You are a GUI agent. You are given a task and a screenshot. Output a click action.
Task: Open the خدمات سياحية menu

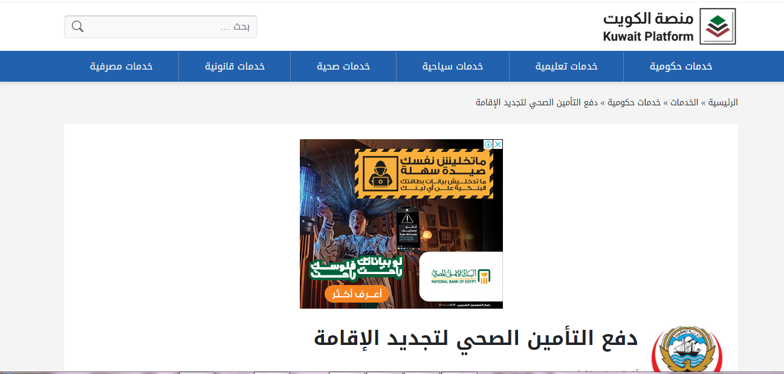pyautogui.click(x=452, y=66)
